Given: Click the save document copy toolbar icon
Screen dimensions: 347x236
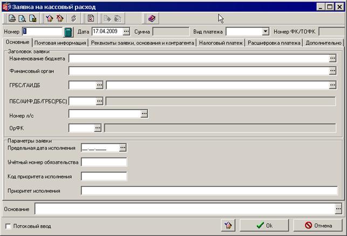Looking at the screenshot, I should [33, 18].
